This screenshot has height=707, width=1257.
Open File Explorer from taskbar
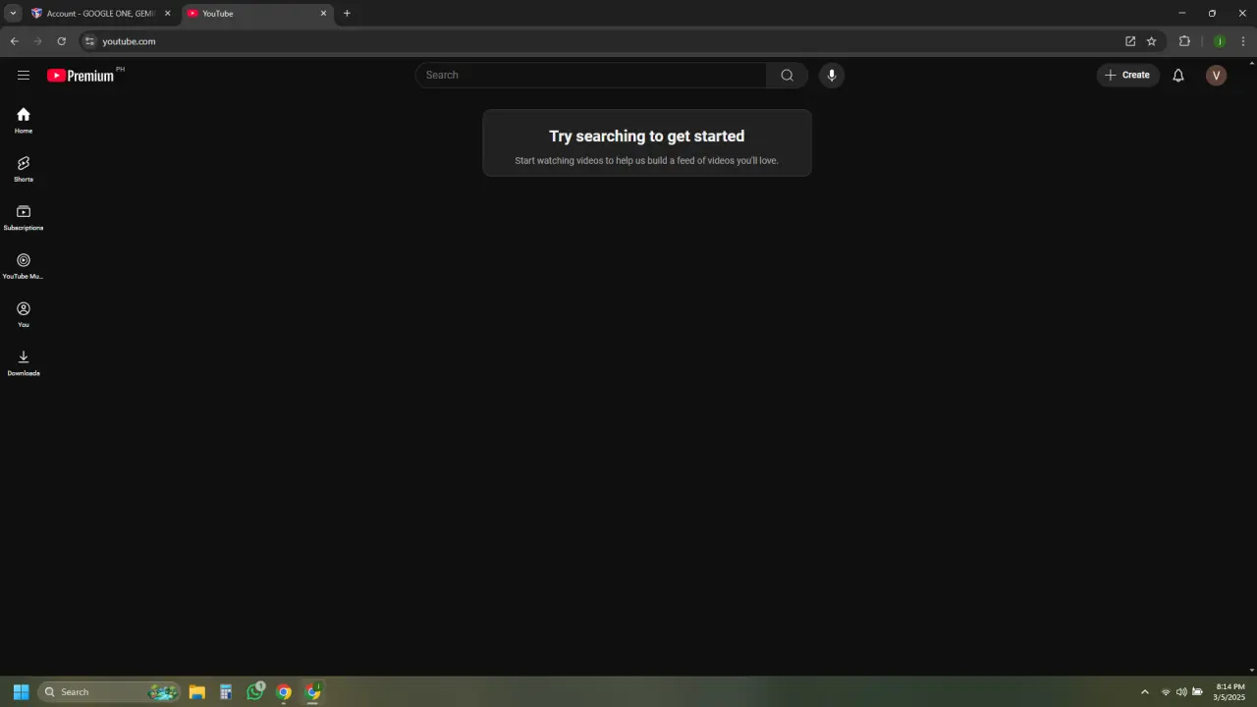click(196, 692)
